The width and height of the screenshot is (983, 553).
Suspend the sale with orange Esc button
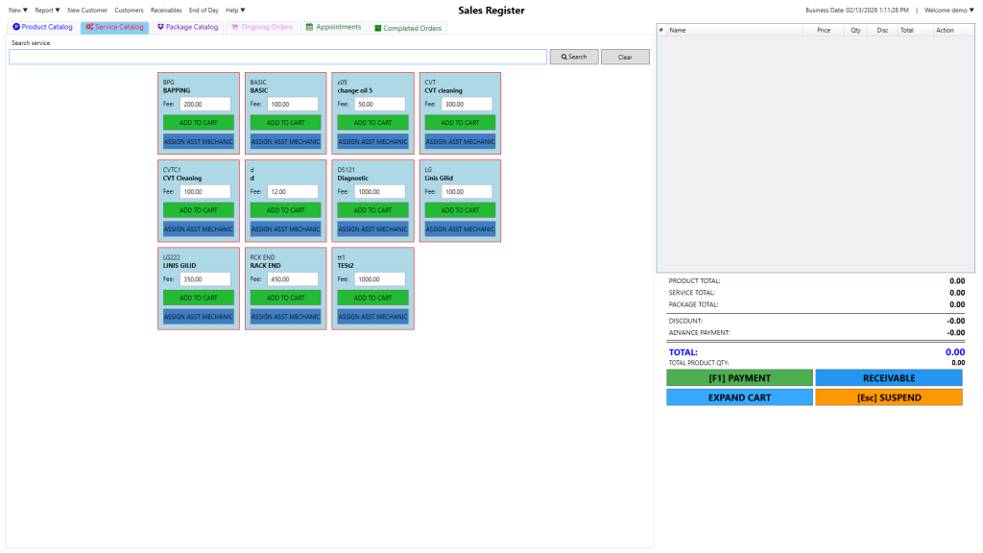click(x=888, y=397)
